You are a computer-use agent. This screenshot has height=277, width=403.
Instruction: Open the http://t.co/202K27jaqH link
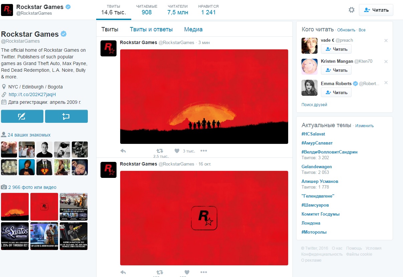pyautogui.click(x=32, y=94)
